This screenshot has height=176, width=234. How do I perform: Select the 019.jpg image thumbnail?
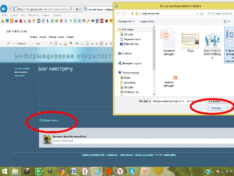(x=190, y=40)
